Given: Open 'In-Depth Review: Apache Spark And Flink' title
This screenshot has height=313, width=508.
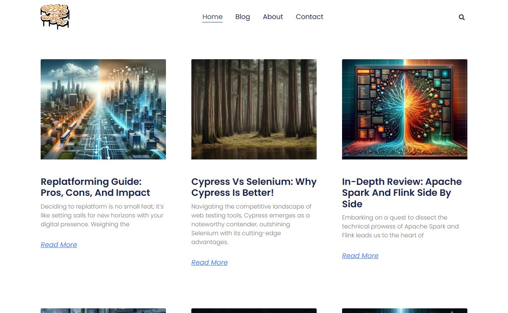Looking at the screenshot, I should (x=402, y=192).
